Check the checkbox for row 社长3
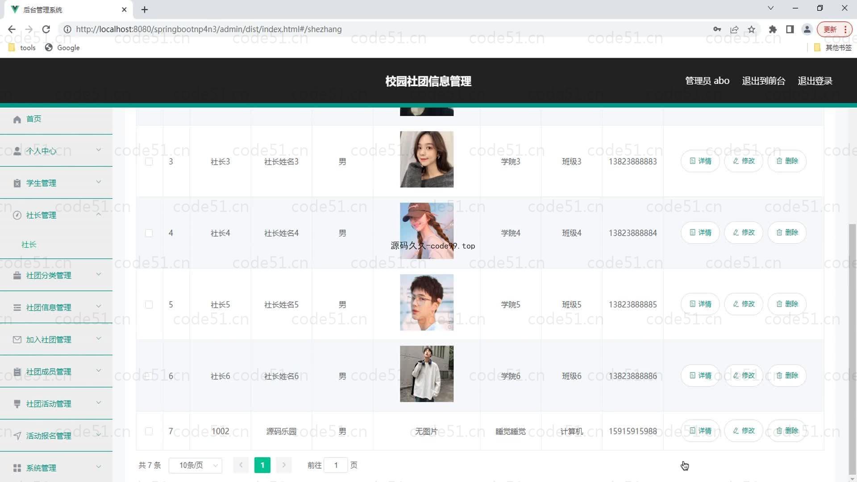Screen dimensions: 857x482 click(x=149, y=162)
